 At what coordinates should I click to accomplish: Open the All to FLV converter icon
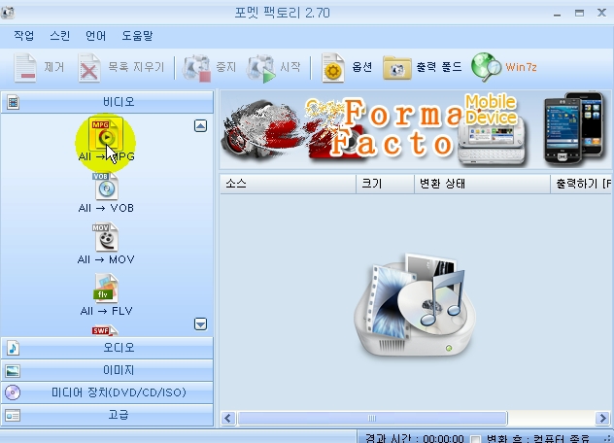106,289
